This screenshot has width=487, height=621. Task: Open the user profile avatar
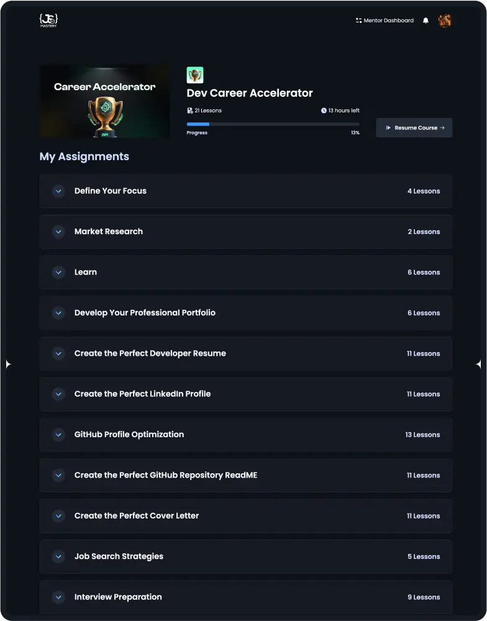click(x=444, y=20)
